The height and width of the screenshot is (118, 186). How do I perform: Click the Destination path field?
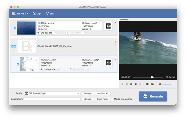[52, 99]
